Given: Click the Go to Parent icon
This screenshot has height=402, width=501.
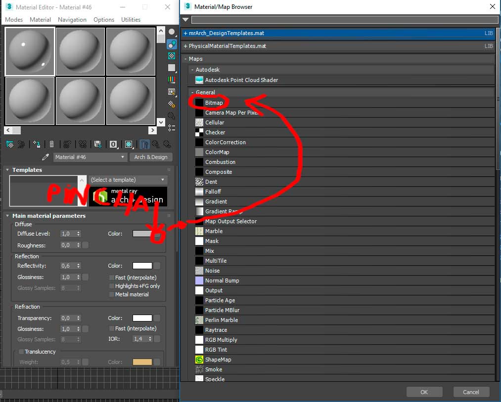Looking at the screenshot, I should pos(156,144).
